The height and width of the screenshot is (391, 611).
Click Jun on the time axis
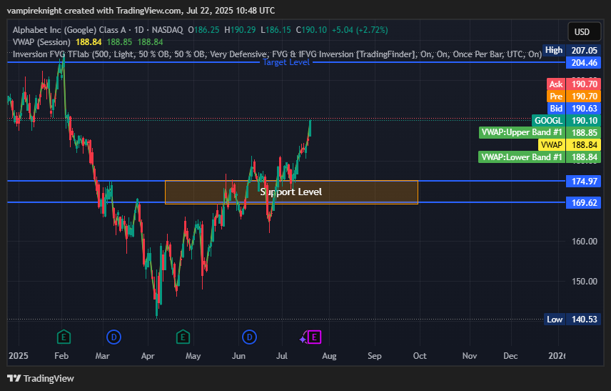pyautogui.click(x=238, y=356)
